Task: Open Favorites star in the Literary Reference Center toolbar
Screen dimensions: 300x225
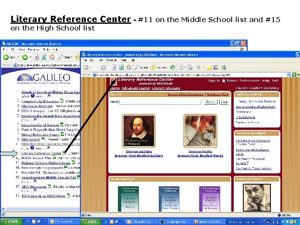Action: pyautogui.click(x=153, y=67)
